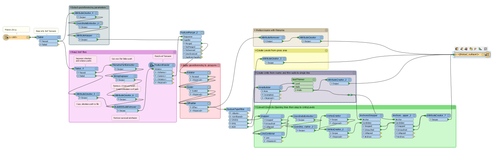Select the BulkAttributeRemover transformer
Viewport: 492px width, 151px height.
click(x=127, y=107)
